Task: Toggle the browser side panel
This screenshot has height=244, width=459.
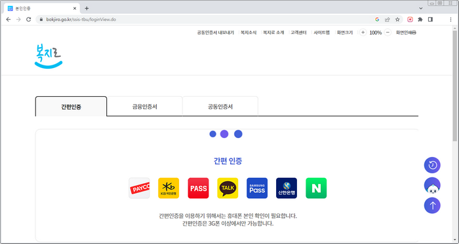Action: click(430, 20)
